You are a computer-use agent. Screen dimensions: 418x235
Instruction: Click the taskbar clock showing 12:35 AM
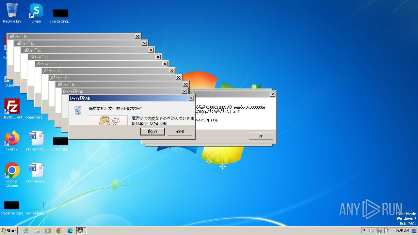[401, 231]
